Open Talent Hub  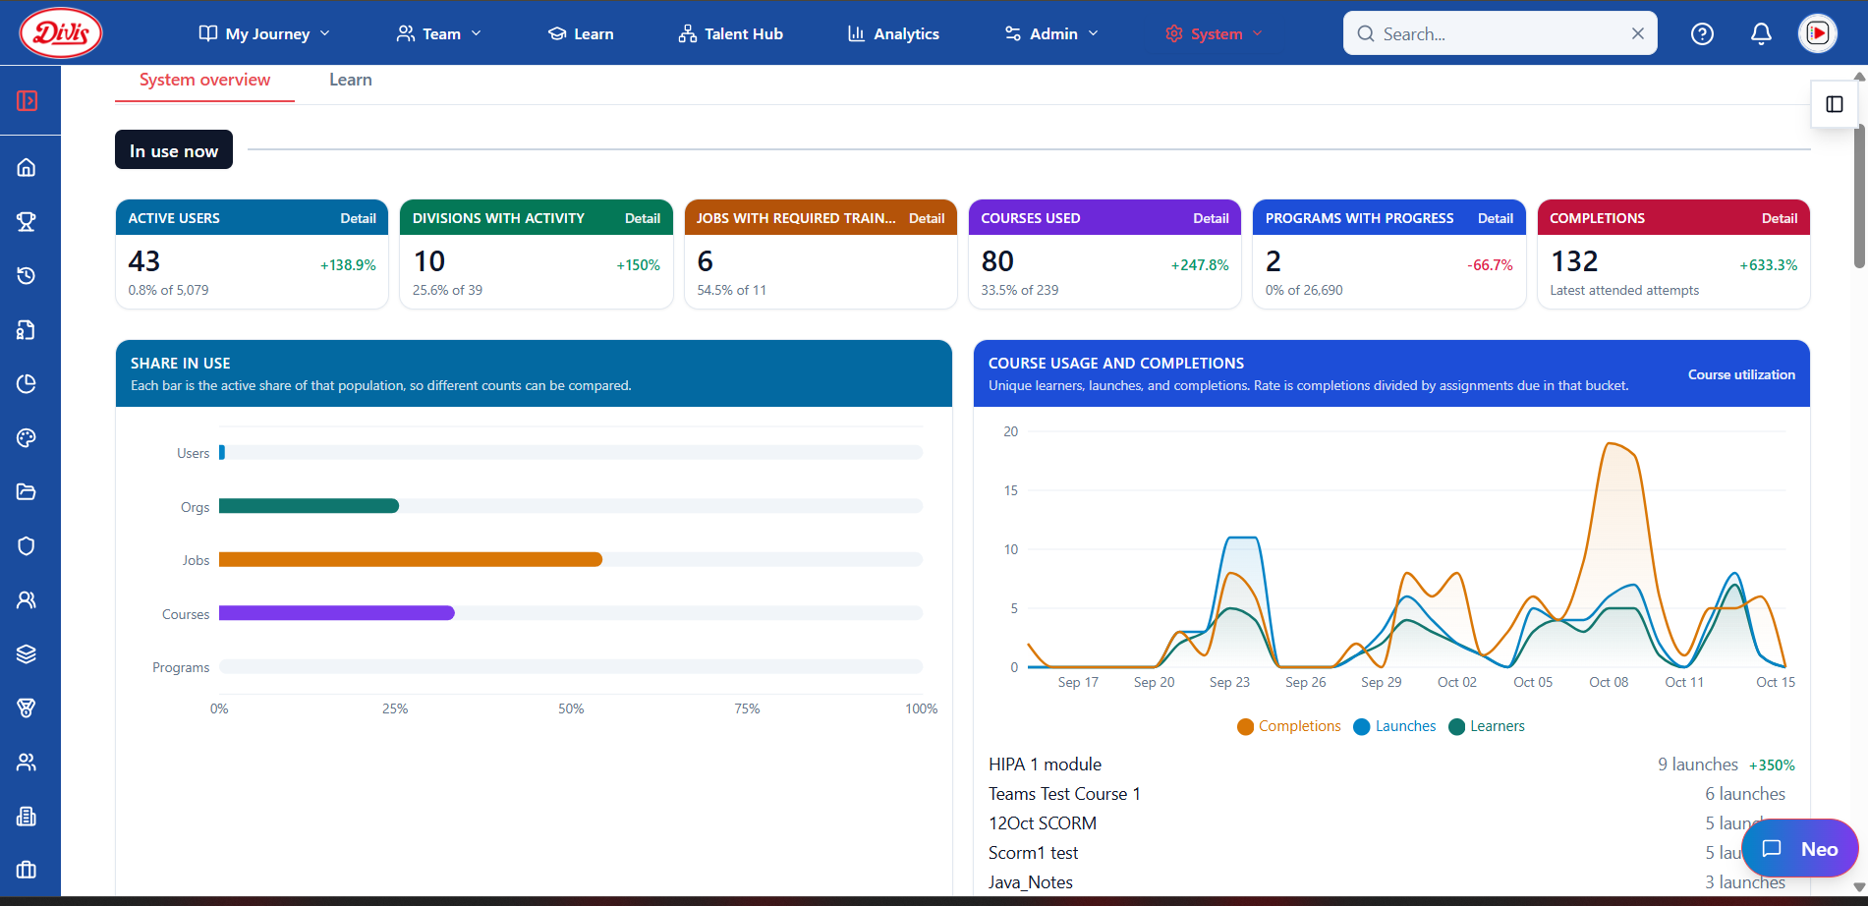pyautogui.click(x=731, y=33)
